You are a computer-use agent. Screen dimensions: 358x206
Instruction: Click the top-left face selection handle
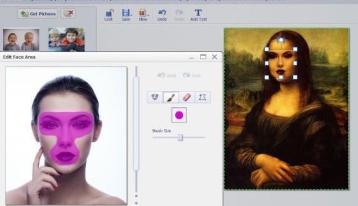(x=266, y=49)
